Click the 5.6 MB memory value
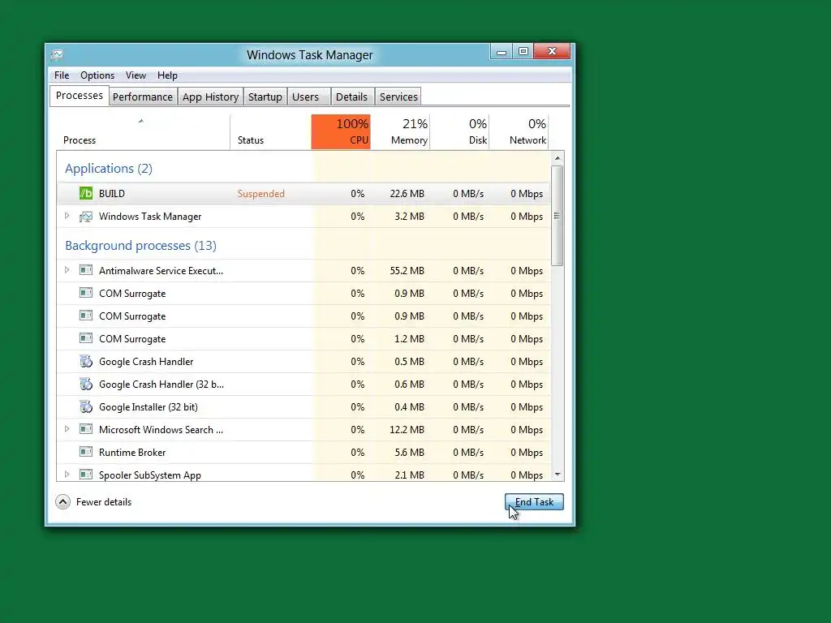The image size is (831, 623). click(409, 453)
